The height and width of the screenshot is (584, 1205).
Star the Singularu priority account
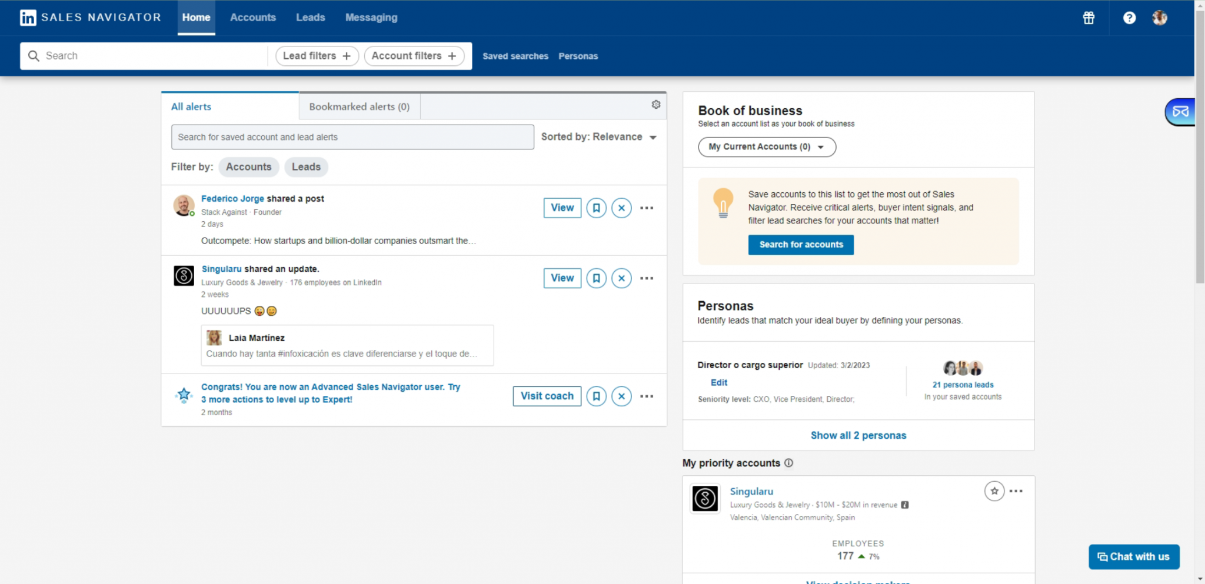tap(994, 491)
